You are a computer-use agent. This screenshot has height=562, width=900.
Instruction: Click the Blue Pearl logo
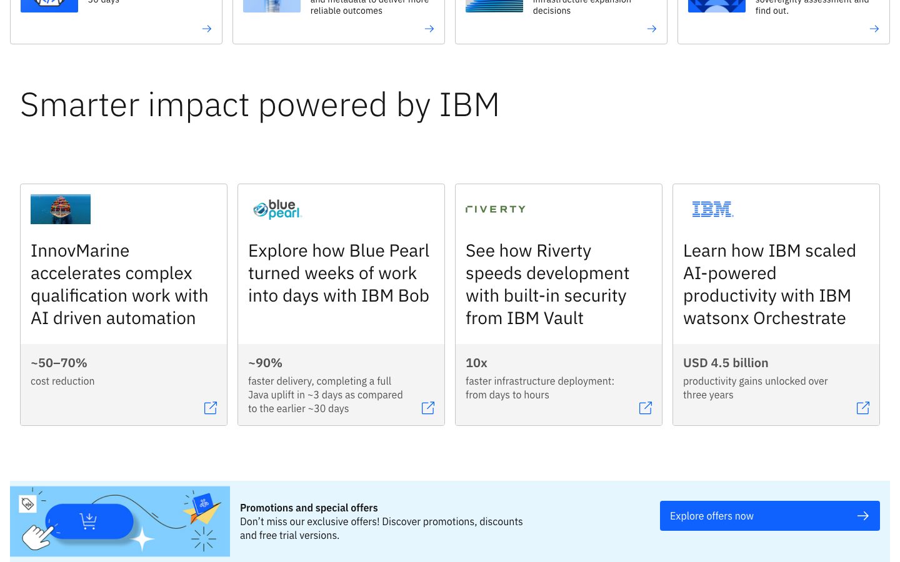click(277, 209)
